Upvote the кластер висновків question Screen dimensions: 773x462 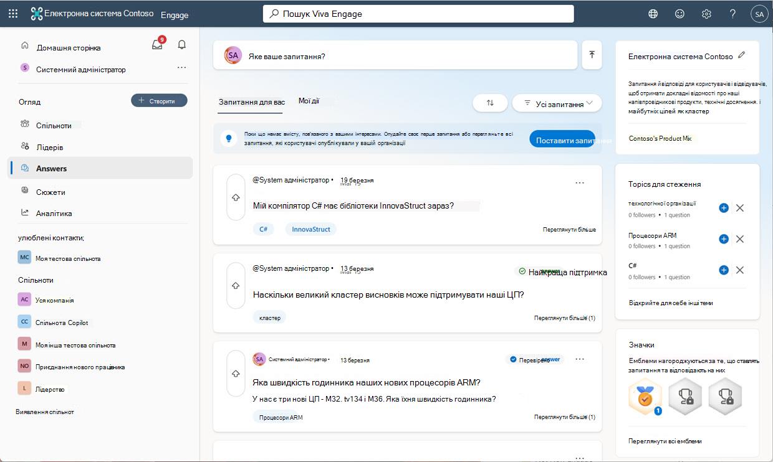[236, 285]
